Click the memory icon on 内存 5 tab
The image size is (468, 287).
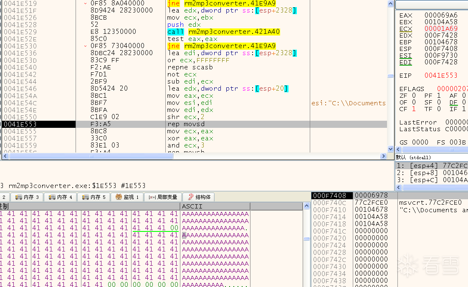pyautogui.click(x=85, y=197)
